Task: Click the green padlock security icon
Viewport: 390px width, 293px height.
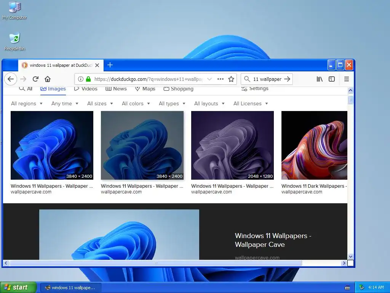Action: [x=88, y=79]
